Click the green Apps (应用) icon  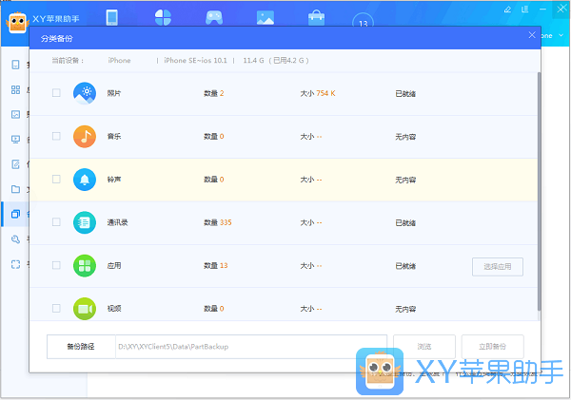point(86,265)
